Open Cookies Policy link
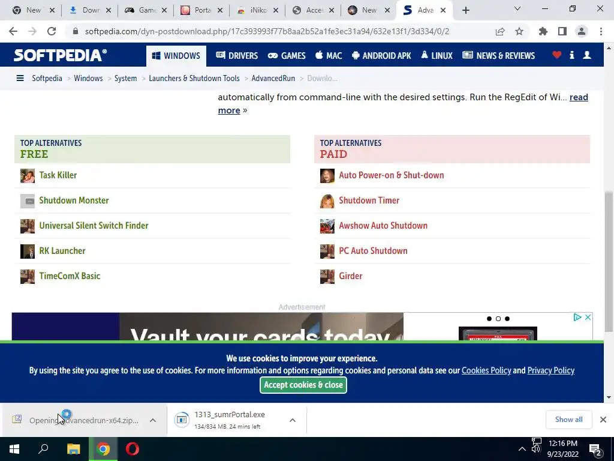This screenshot has width=614, height=461. (x=486, y=370)
